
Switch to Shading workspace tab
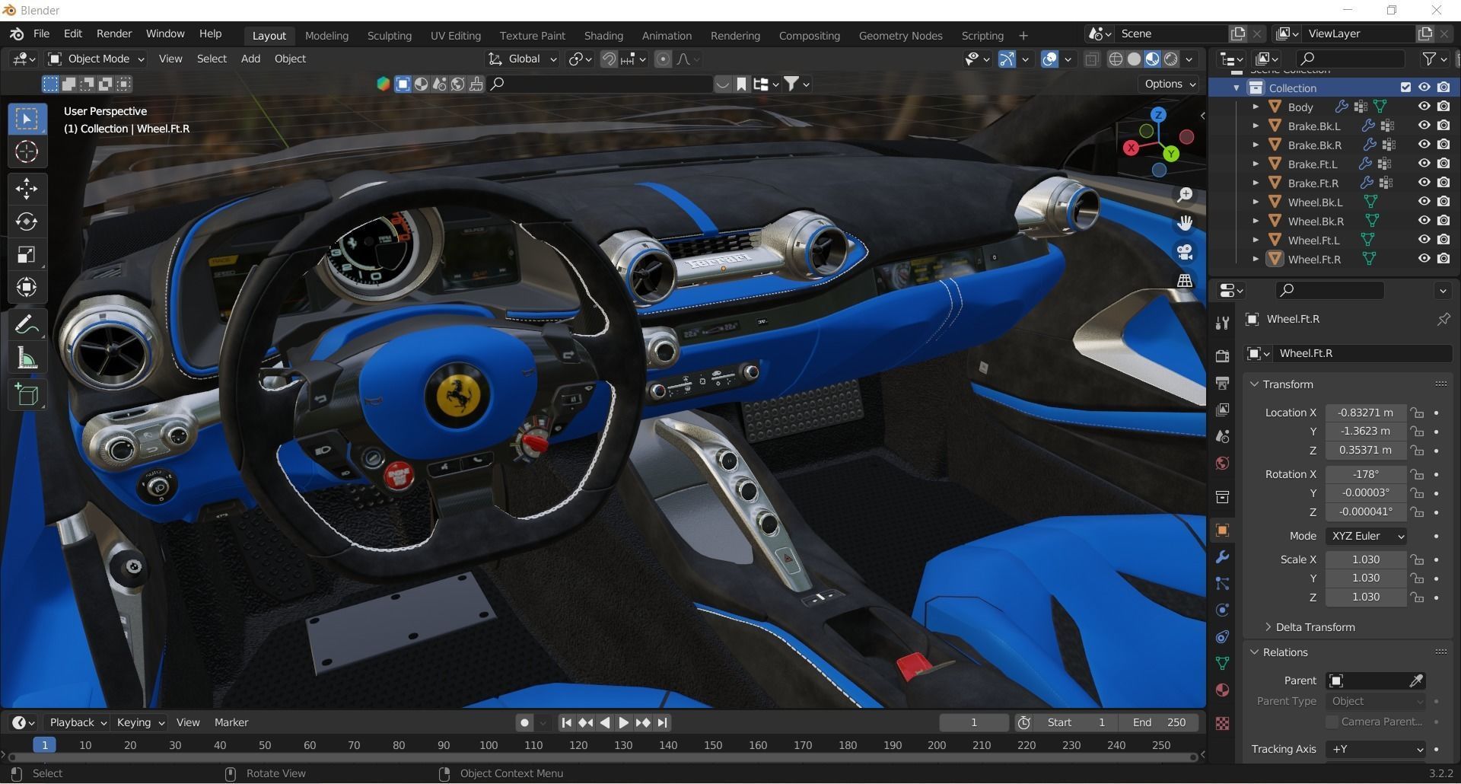[x=603, y=36]
